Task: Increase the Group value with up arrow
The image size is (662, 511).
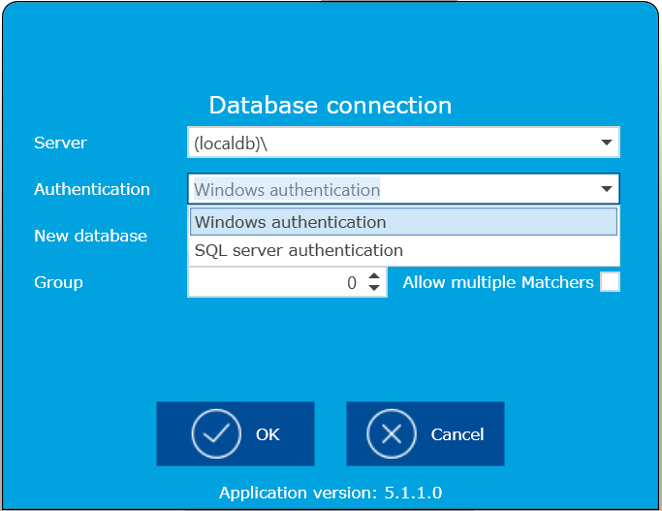Action: pyautogui.click(x=374, y=276)
